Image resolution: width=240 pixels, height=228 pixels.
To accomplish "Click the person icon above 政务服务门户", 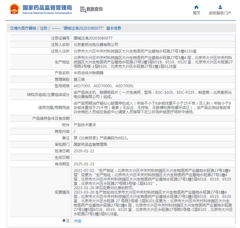I will click(x=220, y=7).
